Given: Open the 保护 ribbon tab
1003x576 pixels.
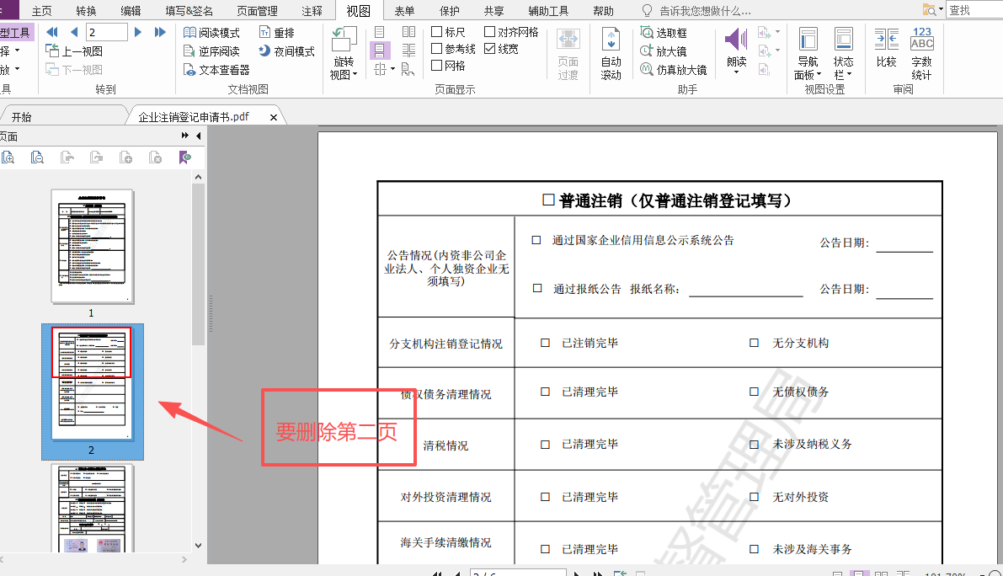Looking at the screenshot, I should pos(449,11).
